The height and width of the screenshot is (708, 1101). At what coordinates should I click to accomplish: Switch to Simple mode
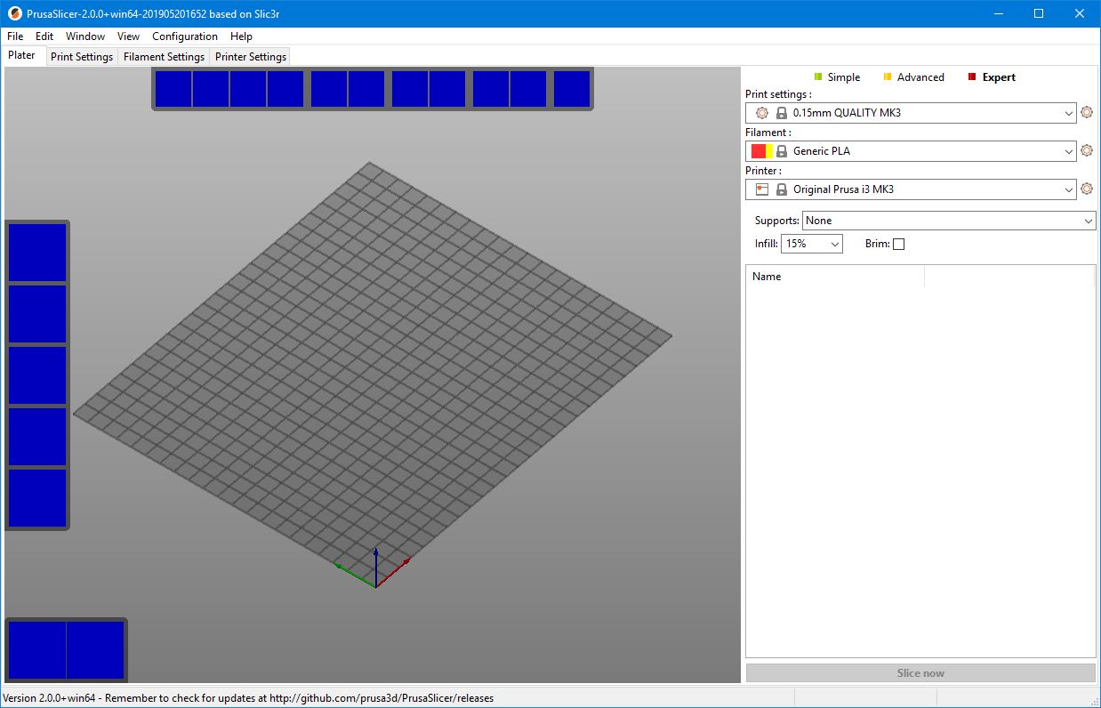click(x=837, y=77)
